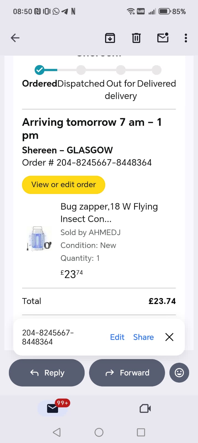Tap the Bug zapper product title

click(x=109, y=213)
